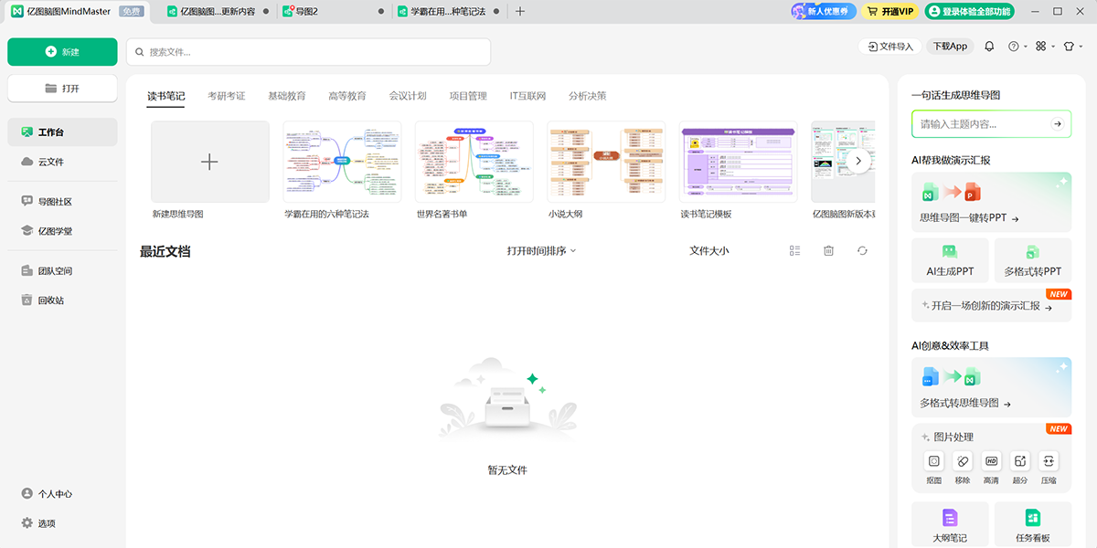Image resolution: width=1097 pixels, height=548 pixels.
Task: Open 大纲笔记 outline notes tool
Action: pos(950,524)
